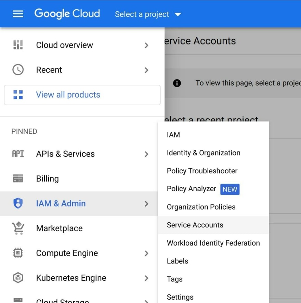301x303 pixels.
Task: Expand Compute Engine submenu chevron
Action: click(x=146, y=253)
